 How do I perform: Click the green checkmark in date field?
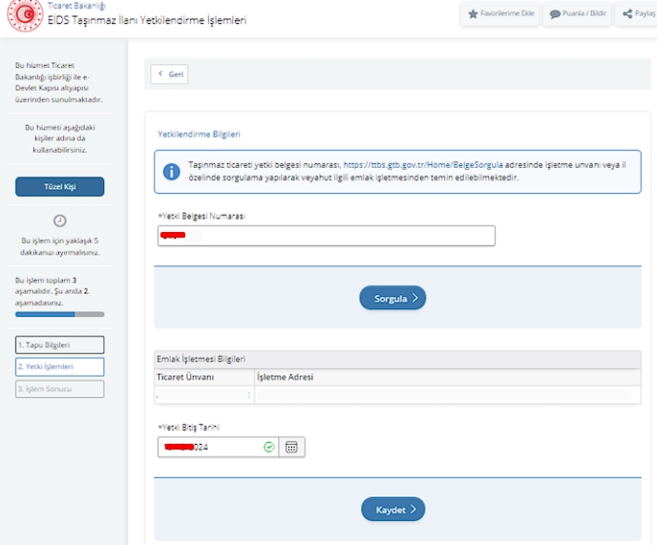point(268,447)
